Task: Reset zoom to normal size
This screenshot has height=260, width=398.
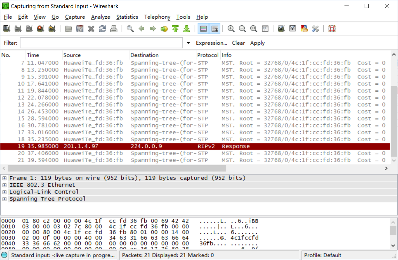Action: click(253, 28)
